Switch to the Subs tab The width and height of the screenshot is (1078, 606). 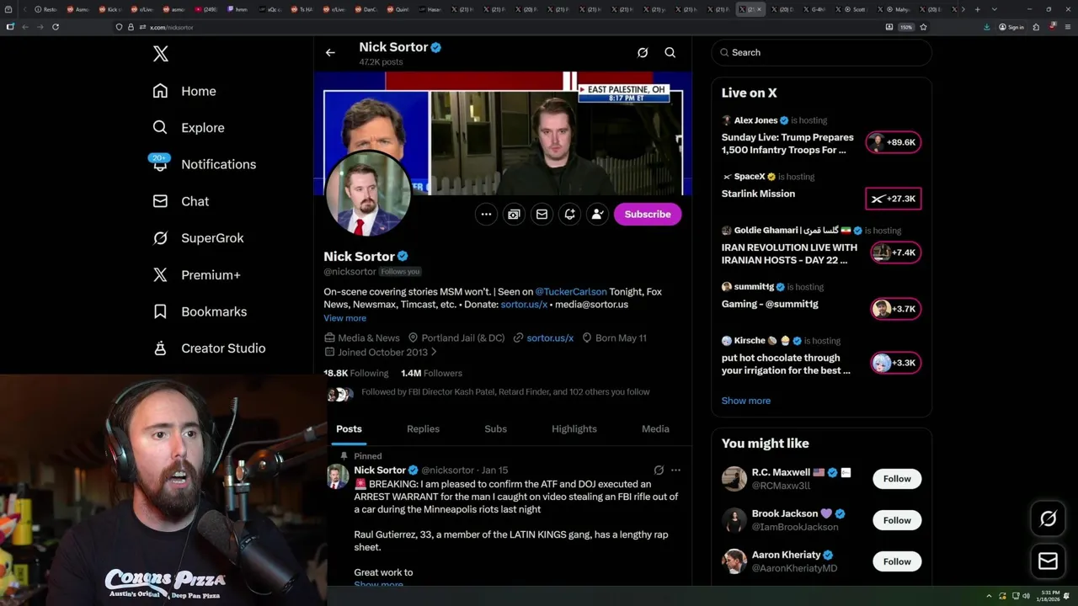coord(495,429)
